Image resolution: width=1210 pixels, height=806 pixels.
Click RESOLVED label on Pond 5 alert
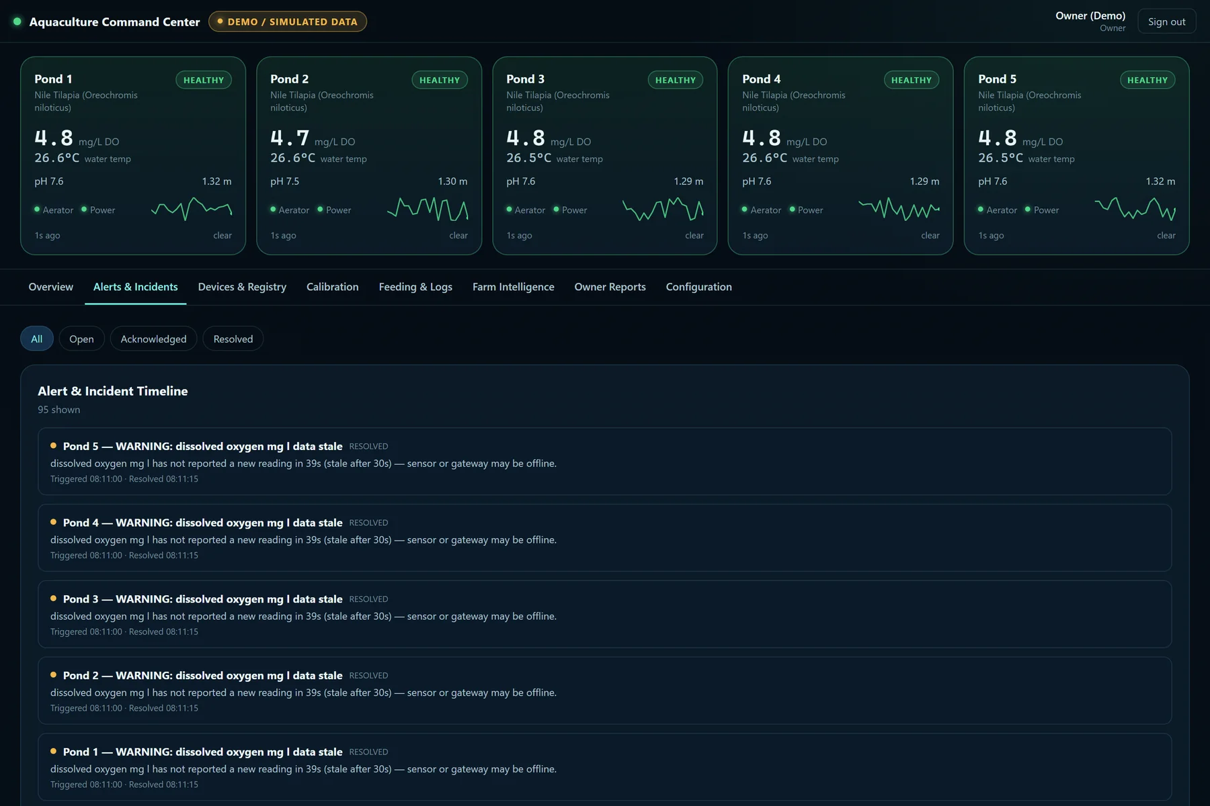[368, 447]
